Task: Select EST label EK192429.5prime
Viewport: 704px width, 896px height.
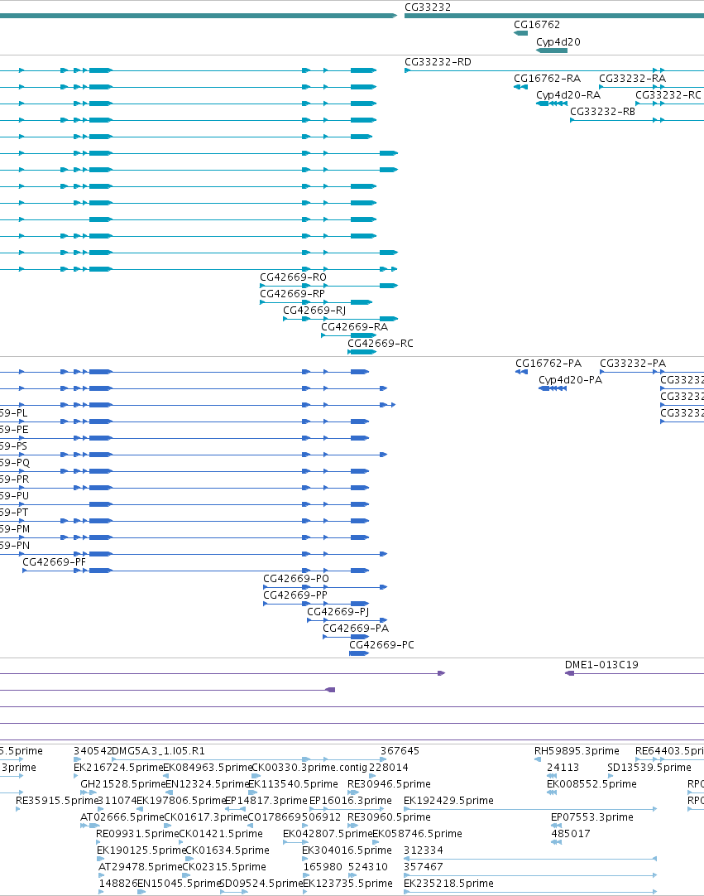Action: pyautogui.click(x=448, y=801)
